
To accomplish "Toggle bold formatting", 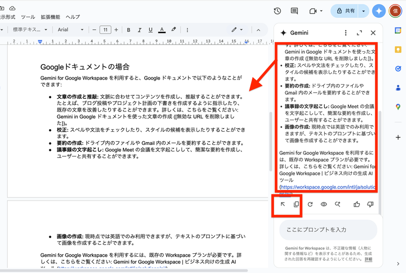I will click(128, 30).
